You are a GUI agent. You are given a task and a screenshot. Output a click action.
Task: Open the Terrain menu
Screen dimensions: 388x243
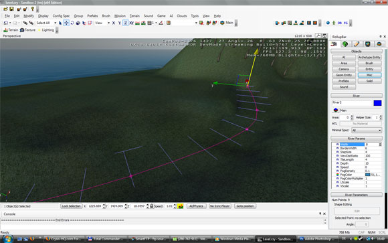pos(134,16)
